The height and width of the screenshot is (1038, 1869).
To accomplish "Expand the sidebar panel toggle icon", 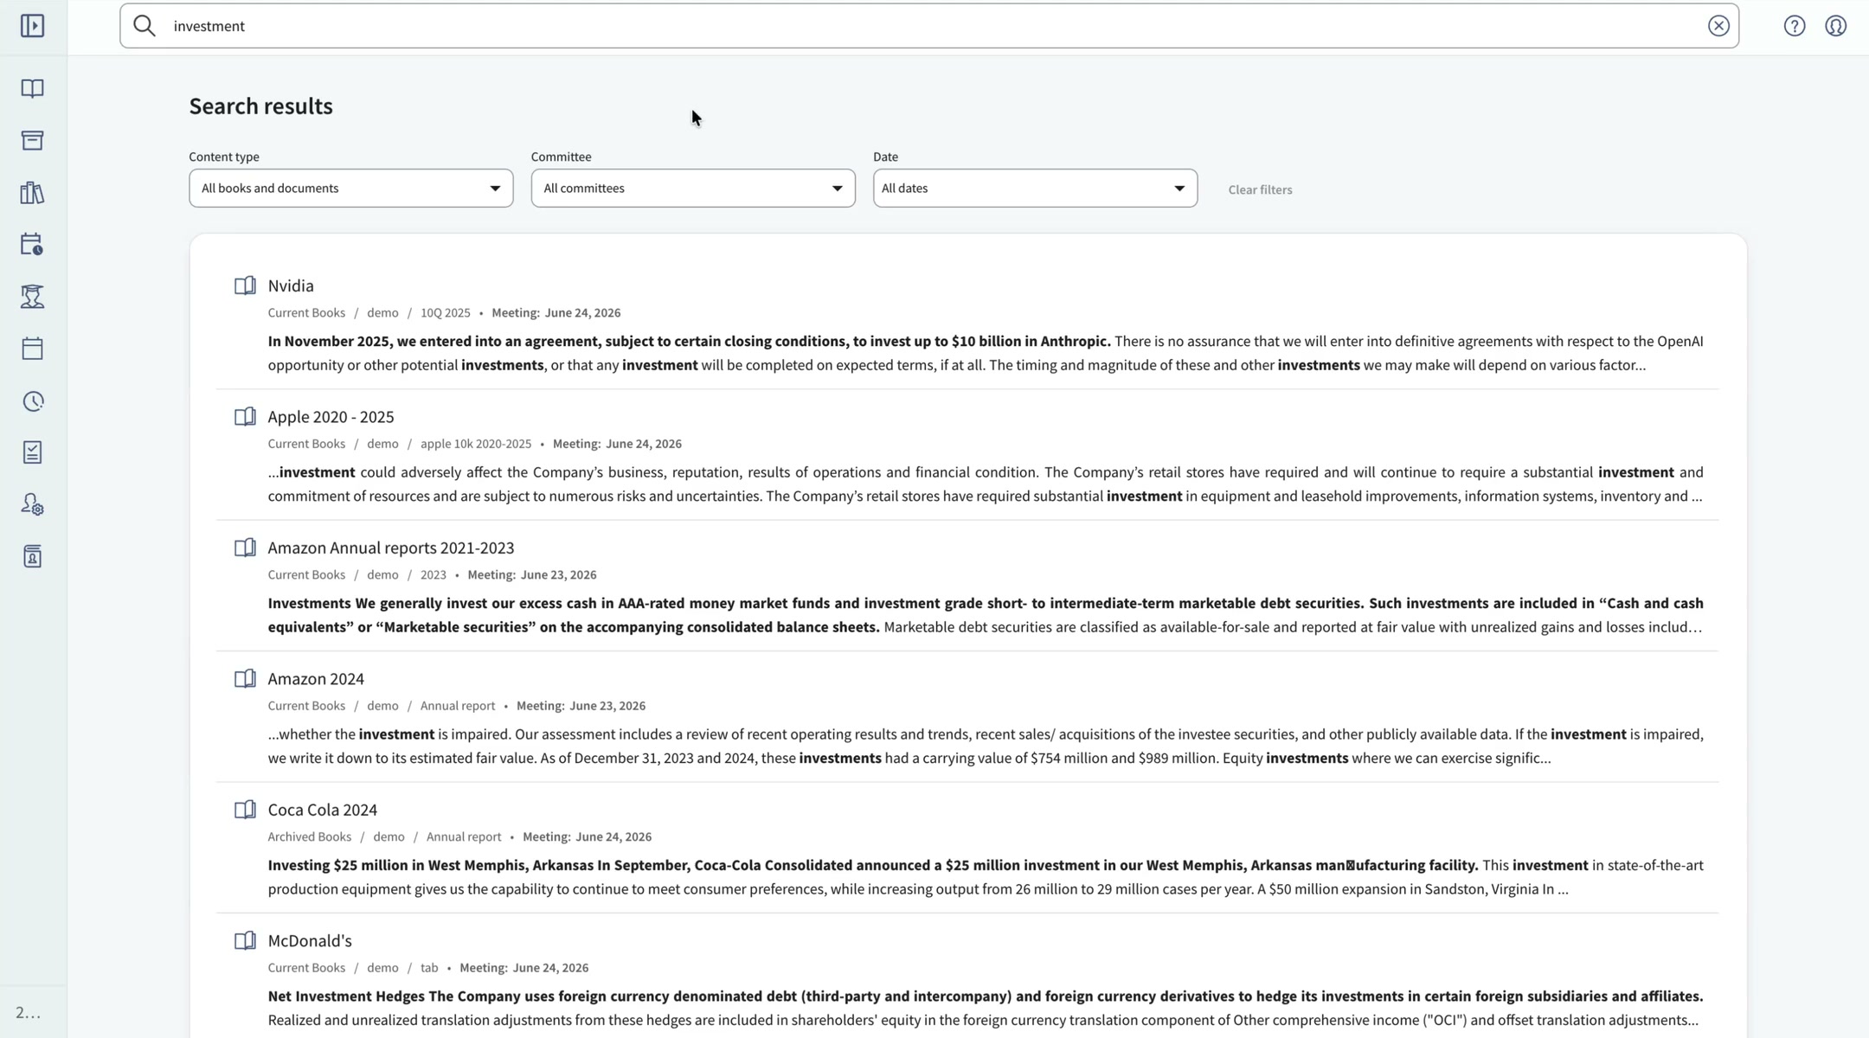I will point(33,26).
